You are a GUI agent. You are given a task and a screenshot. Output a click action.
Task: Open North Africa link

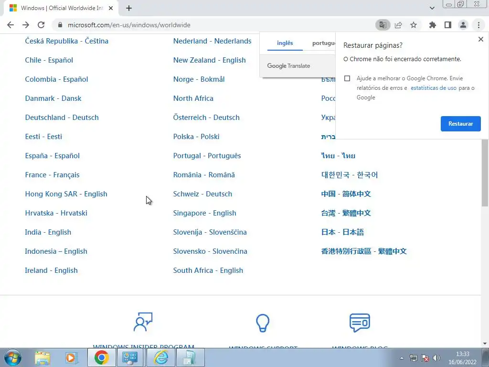click(193, 98)
